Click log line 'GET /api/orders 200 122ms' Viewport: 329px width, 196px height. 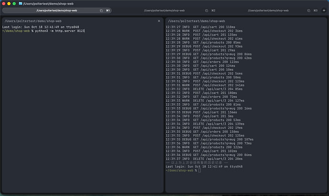202,62
